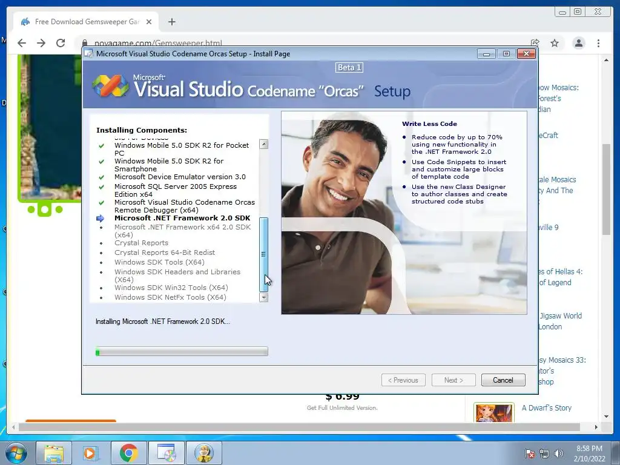Image resolution: width=620 pixels, height=465 pixels.
Task: Click the installation progress bar
Action: point(182,351)
